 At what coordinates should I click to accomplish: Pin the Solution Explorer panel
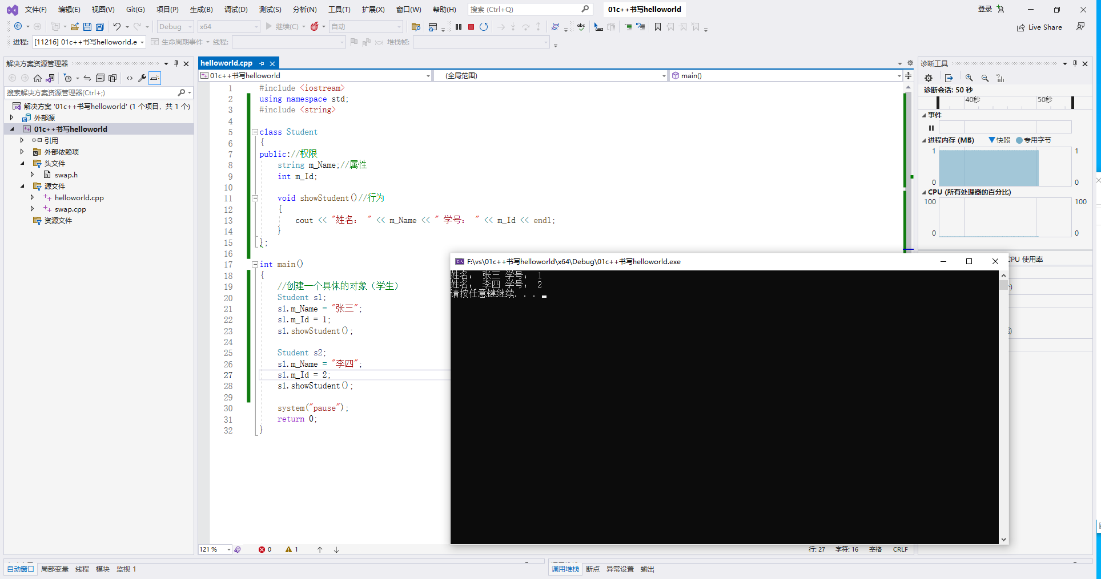pos(176,63)
